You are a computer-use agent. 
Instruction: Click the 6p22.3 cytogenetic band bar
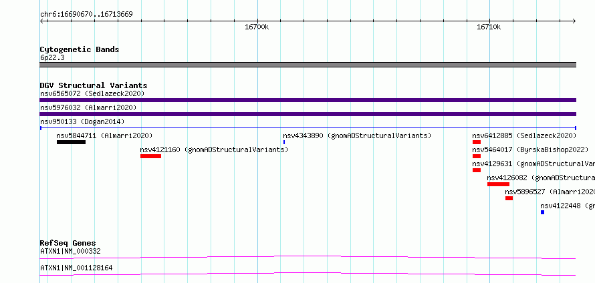point(308,65)
